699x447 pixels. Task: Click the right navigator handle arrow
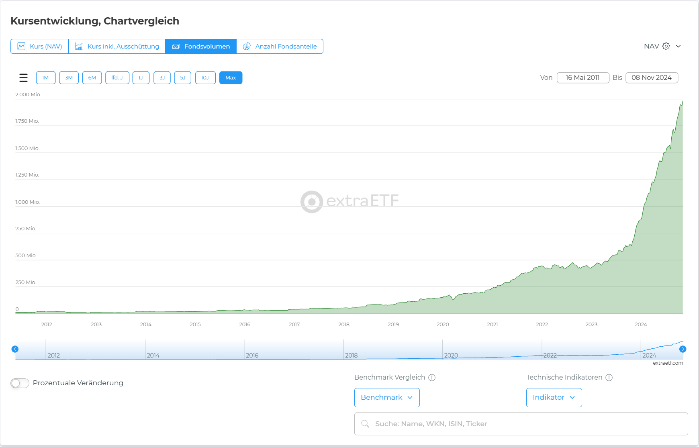(x=683, y=349)
